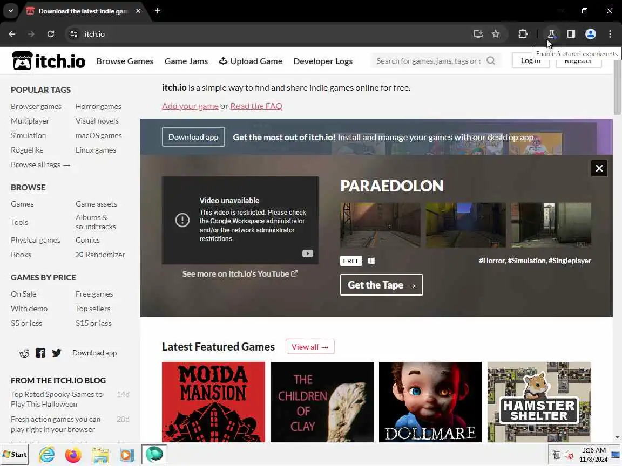
Task: Open Chrome three-dot menu
Action: click(x=610, y=34)
